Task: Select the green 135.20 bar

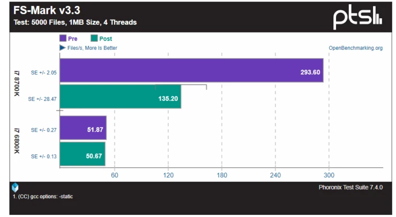Action: [120, 98]
